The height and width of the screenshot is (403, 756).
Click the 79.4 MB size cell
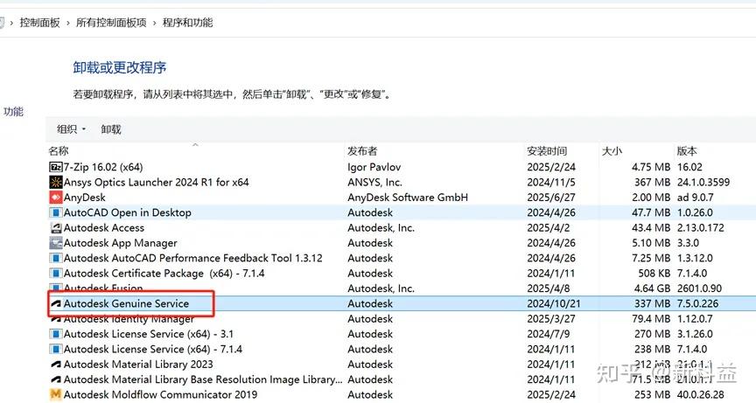pos(651,319)
